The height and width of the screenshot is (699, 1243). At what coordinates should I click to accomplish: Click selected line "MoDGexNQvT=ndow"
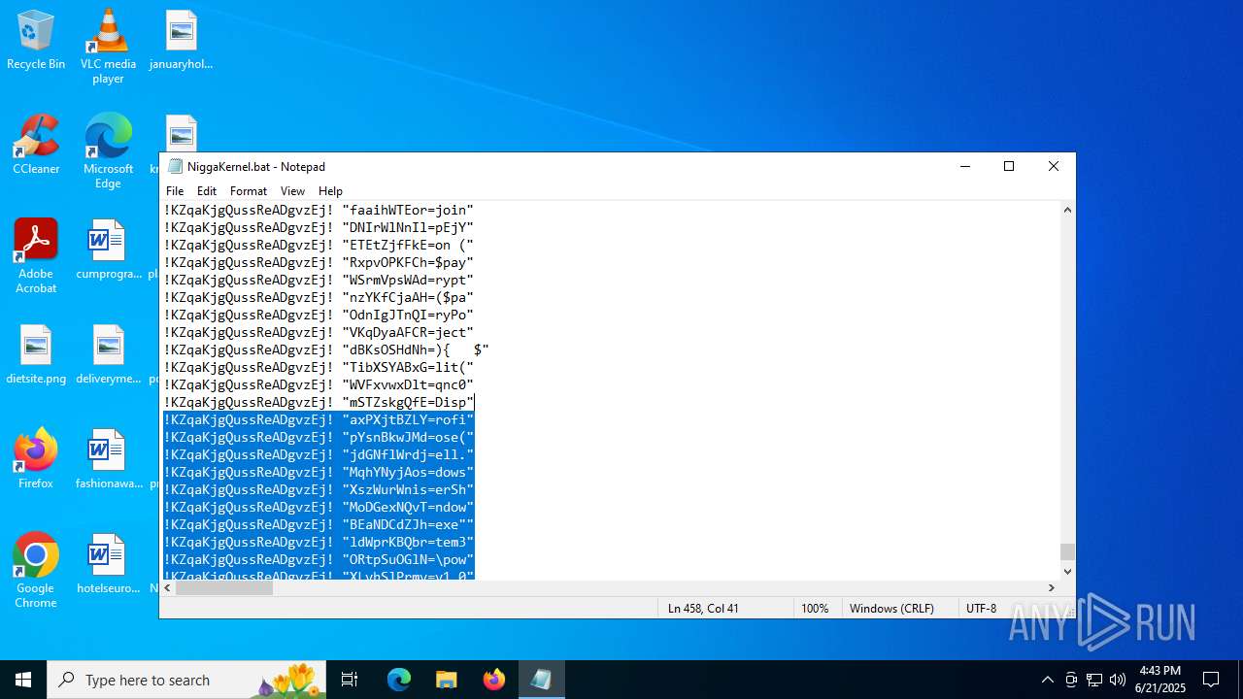319,507
